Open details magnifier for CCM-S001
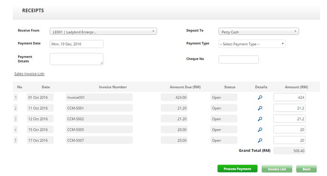327x176 pixels. [260, 108]
